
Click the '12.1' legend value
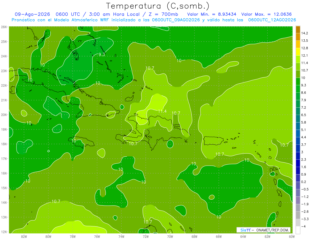305,55
